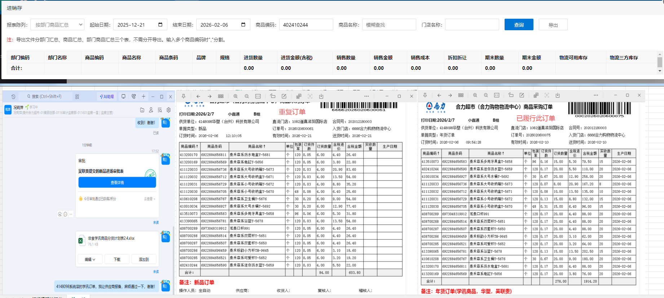Screen dimensions: 664x298
Task: Click the plus icon in chat toolbar
Action: coord(144,96)
